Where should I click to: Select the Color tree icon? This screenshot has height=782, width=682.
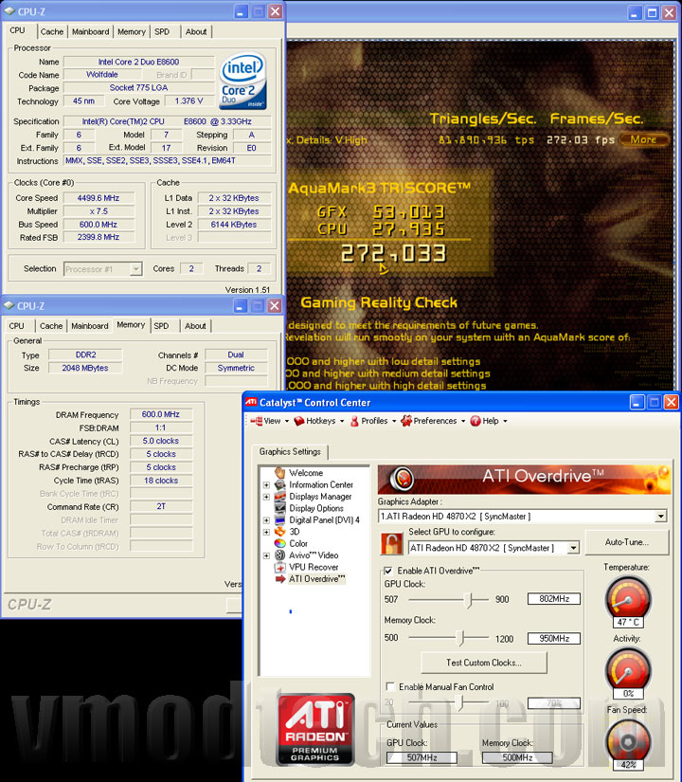(280, 543)
